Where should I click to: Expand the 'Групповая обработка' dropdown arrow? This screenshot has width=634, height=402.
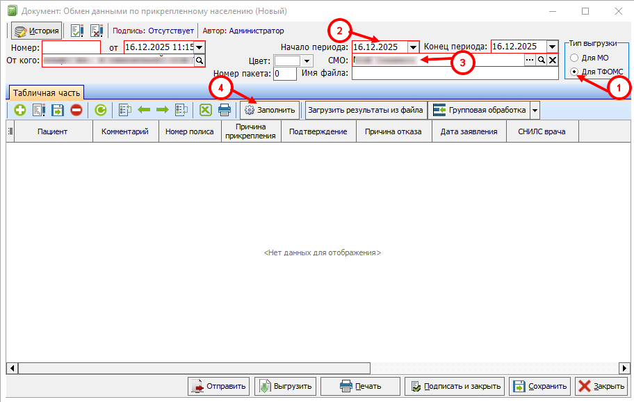(x=535, y=110)
